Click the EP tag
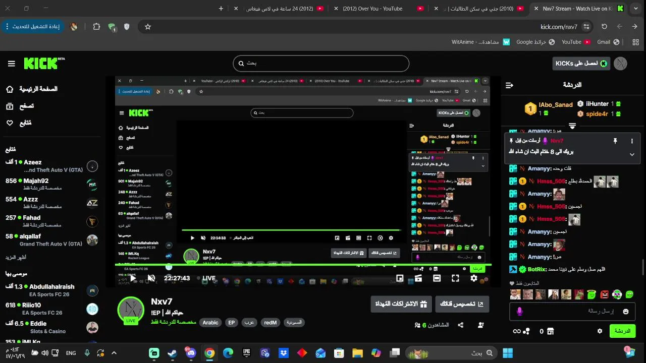This screenshot has height=363, width=646. [x=232, y=323]
